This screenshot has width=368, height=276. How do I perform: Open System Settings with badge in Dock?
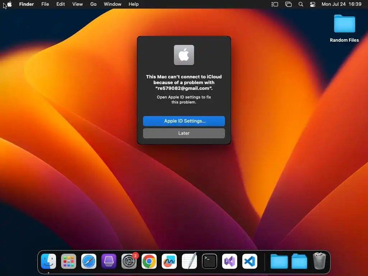pos(129,261)
